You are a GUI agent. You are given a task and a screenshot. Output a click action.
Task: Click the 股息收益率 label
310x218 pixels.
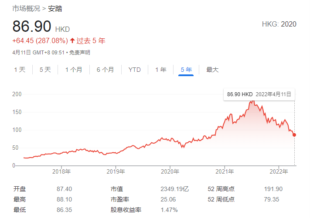coord(126,210)
